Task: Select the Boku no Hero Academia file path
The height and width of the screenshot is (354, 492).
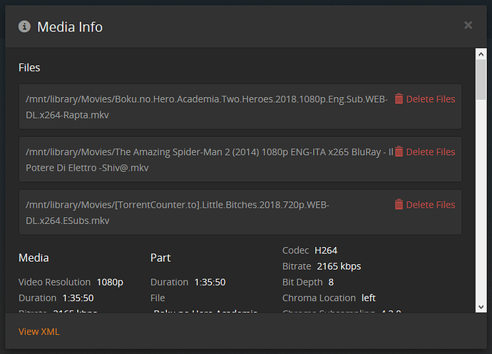Action: click(207, 106)
